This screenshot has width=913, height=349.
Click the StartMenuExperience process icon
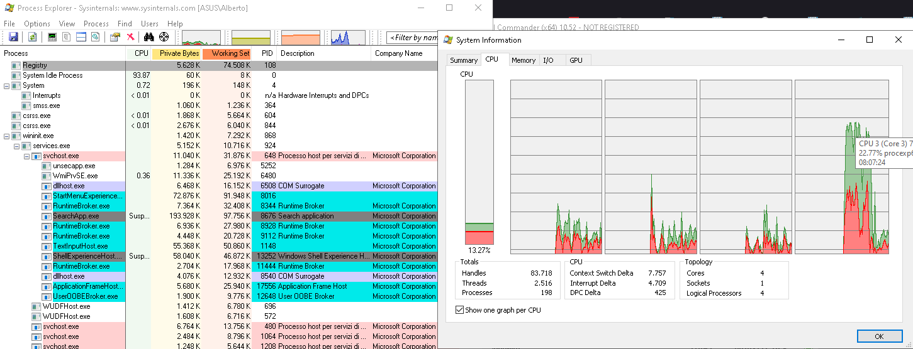click(x=47, y=196)
